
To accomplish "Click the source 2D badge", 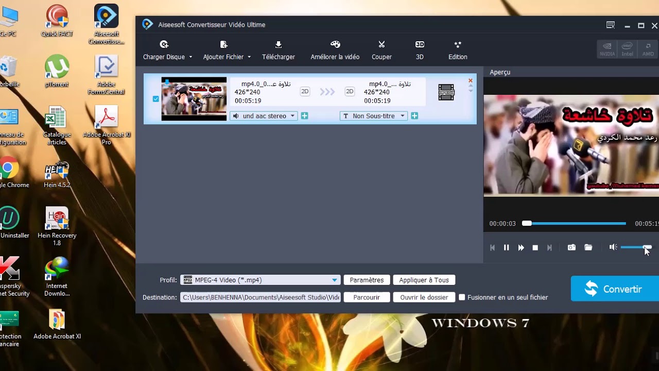I will point(305,92).
